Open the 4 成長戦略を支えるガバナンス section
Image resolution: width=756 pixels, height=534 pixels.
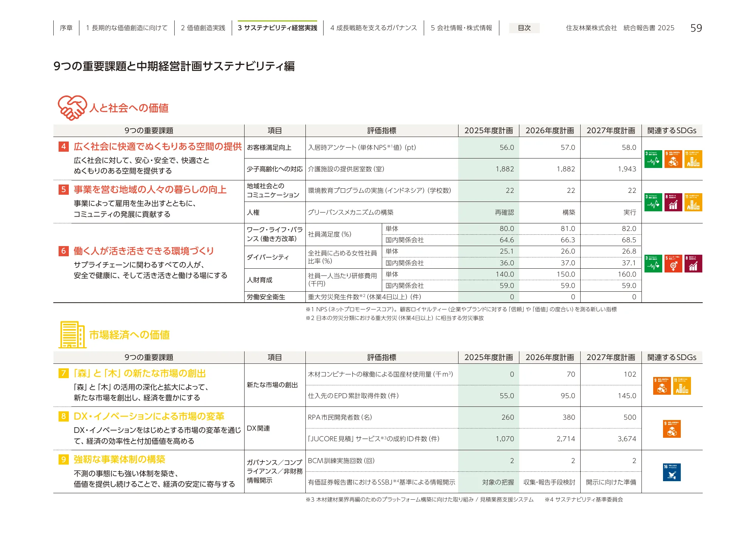click(x=373, y=27)
